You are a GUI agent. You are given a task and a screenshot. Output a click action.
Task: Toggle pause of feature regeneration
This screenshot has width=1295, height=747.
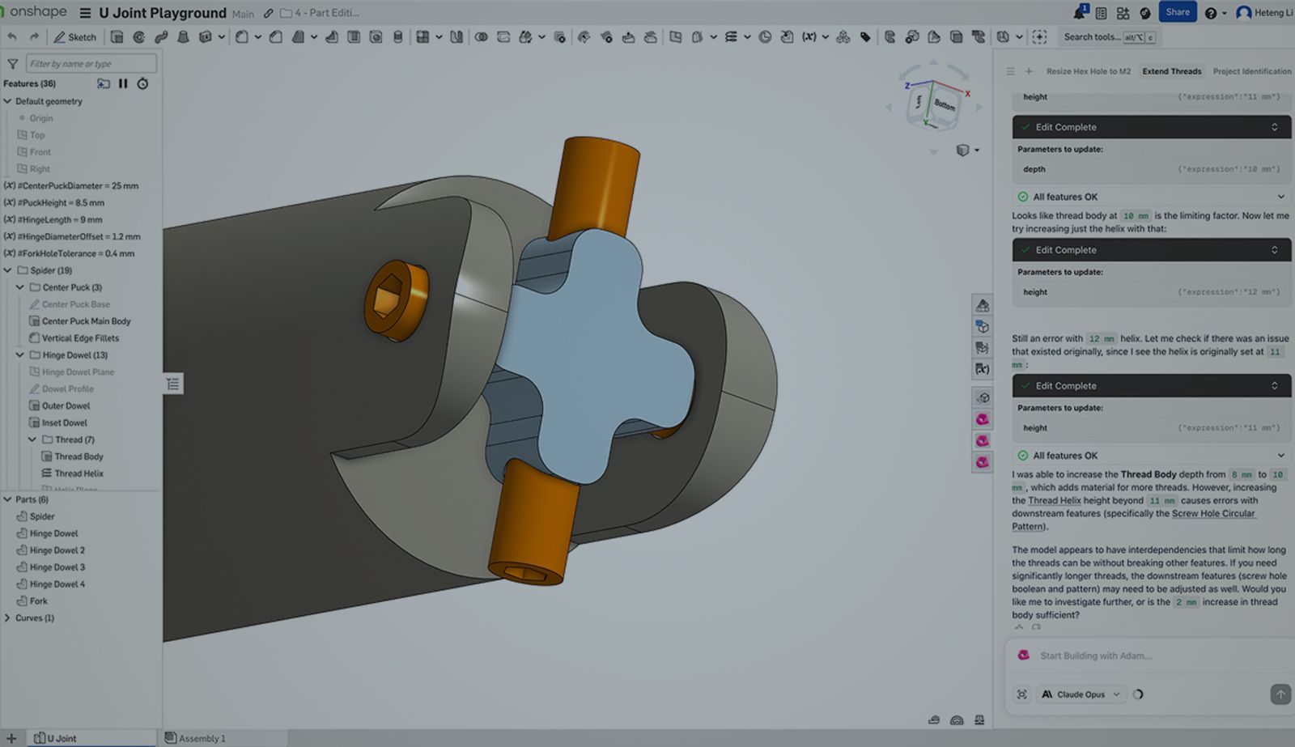tap(123, 83)
